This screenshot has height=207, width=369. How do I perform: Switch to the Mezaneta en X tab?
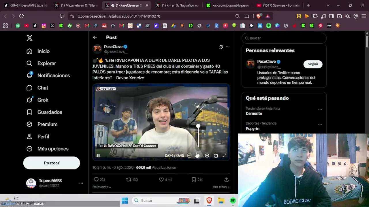[76, 5]
